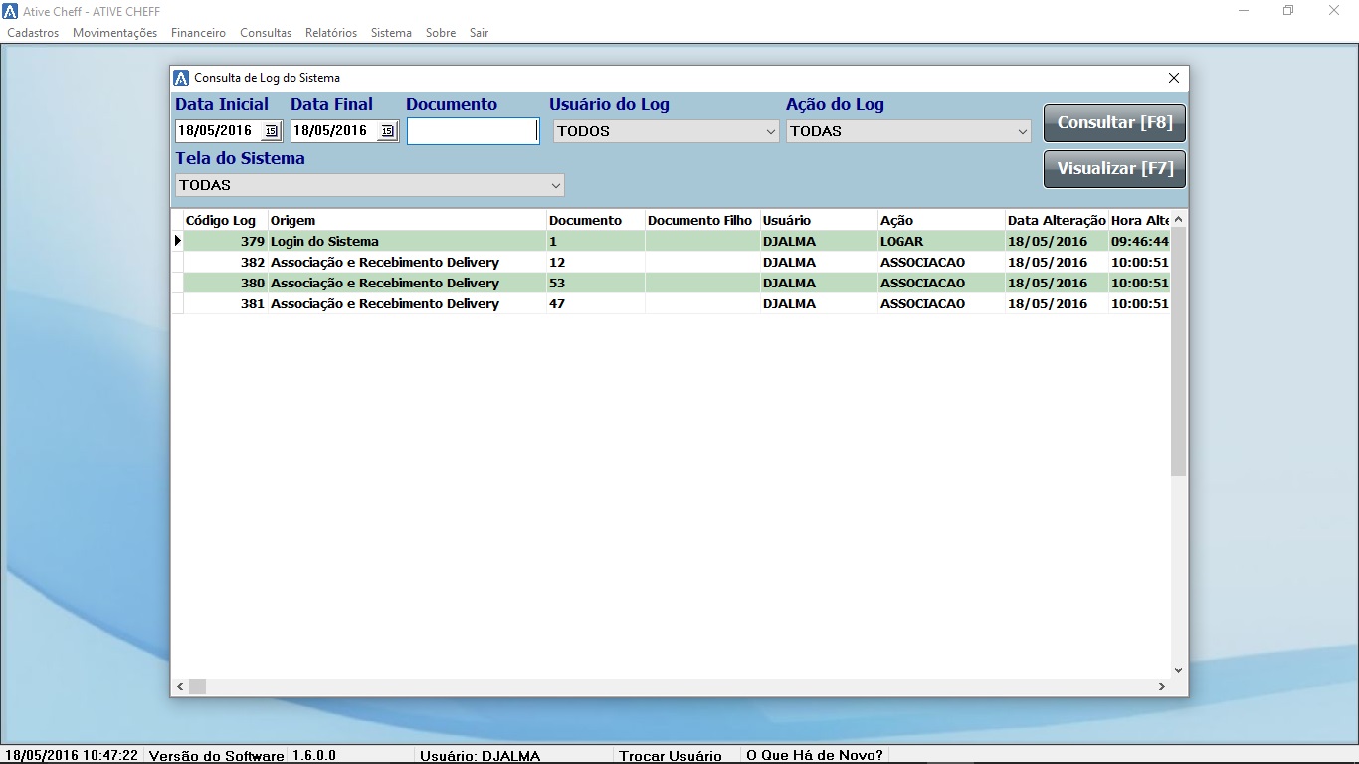Expand the Usuário do Log dropdown
Image resolution: width=1359 pixels, height=764 pixels.
coord(770,131)
